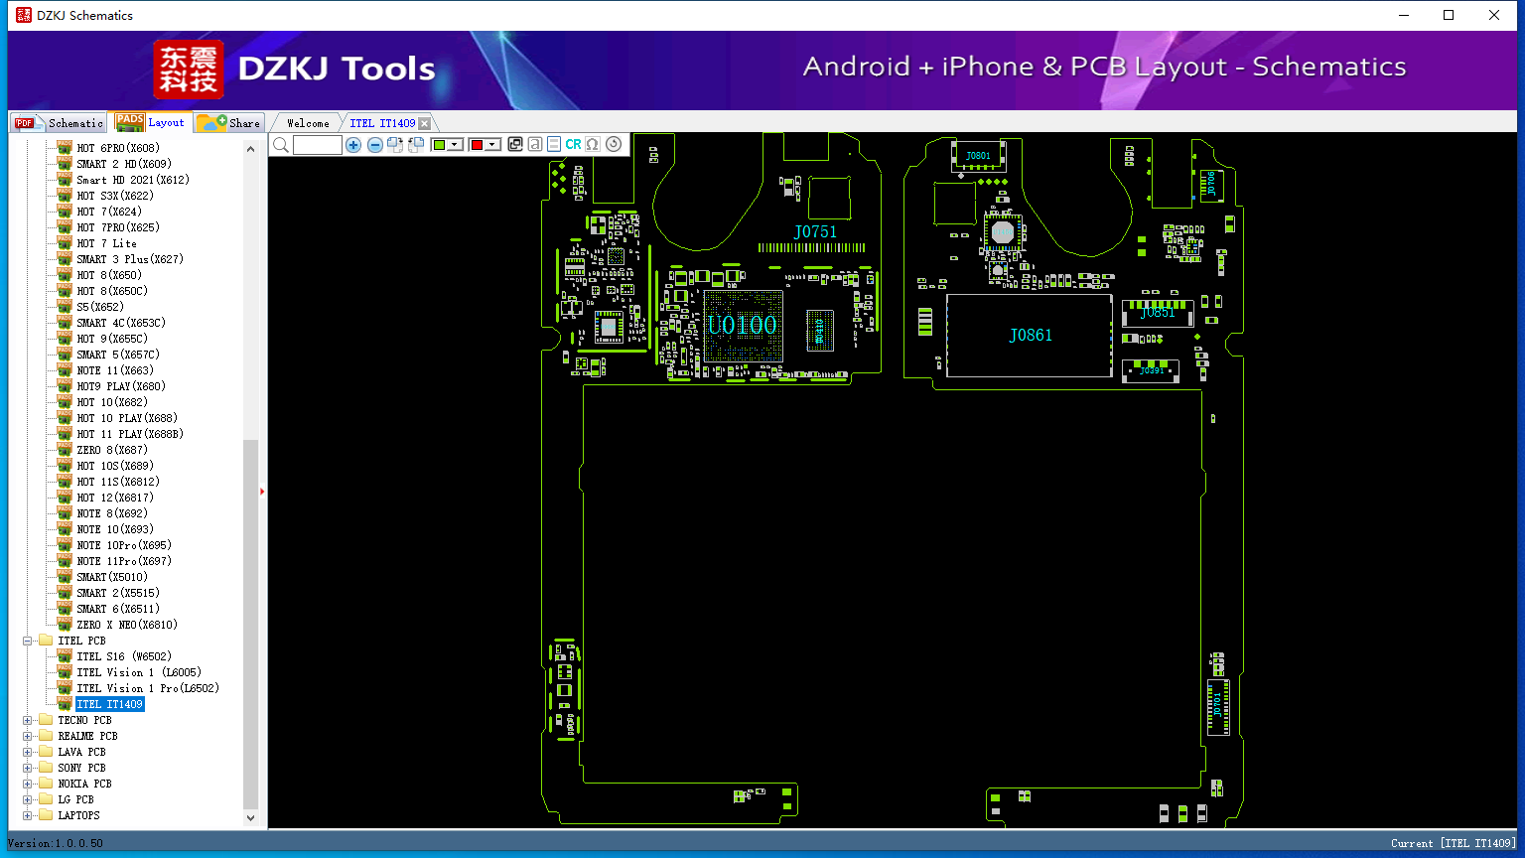1525x858 pixels.
Task: Toggle the CR component labels button
Action: (573, 145)
